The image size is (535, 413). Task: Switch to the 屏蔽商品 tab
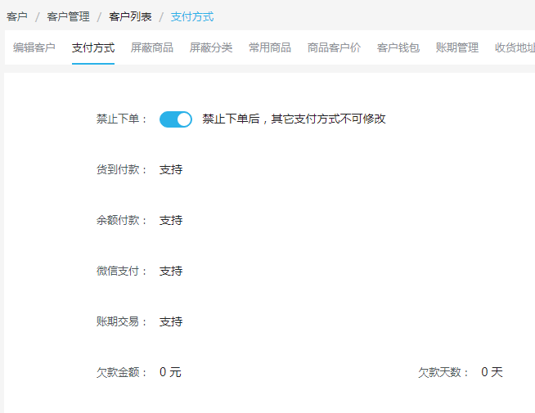click(152, 47)
